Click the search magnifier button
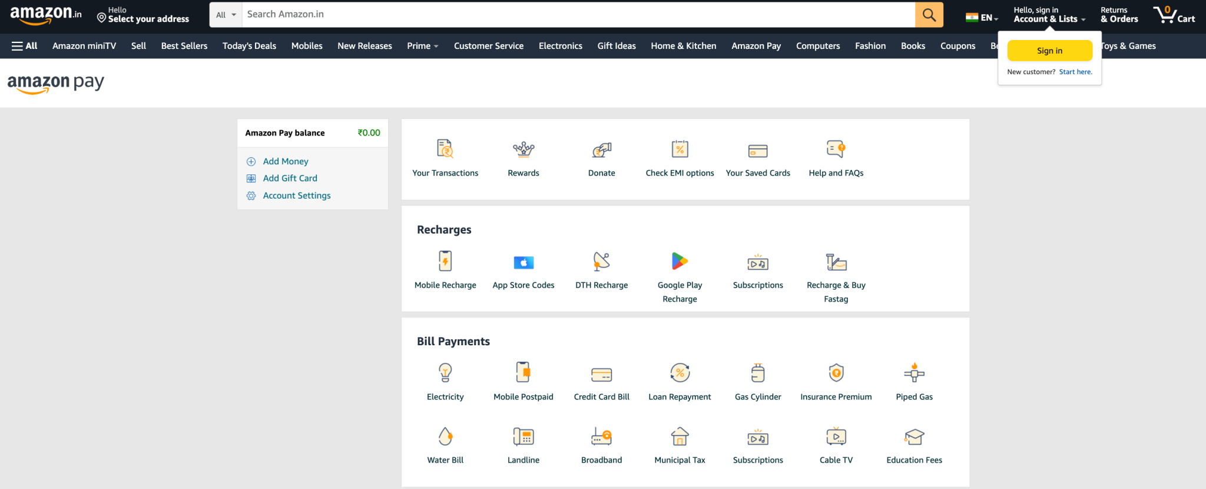The height and width of the screenshot is (489, 1206). pyautogui.click(x=929, y=15)
